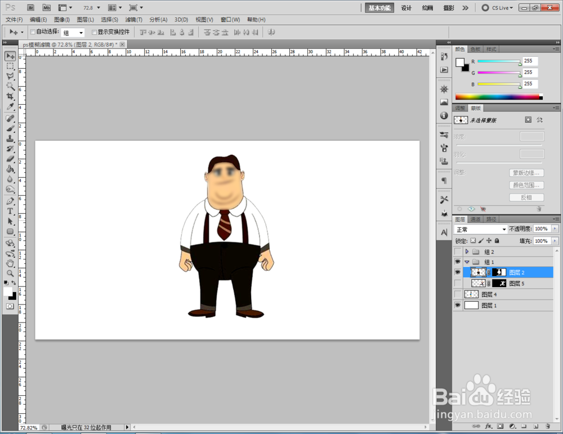Open the 滤镜(T) menu

pyautogui.click(x=133, y=19)
